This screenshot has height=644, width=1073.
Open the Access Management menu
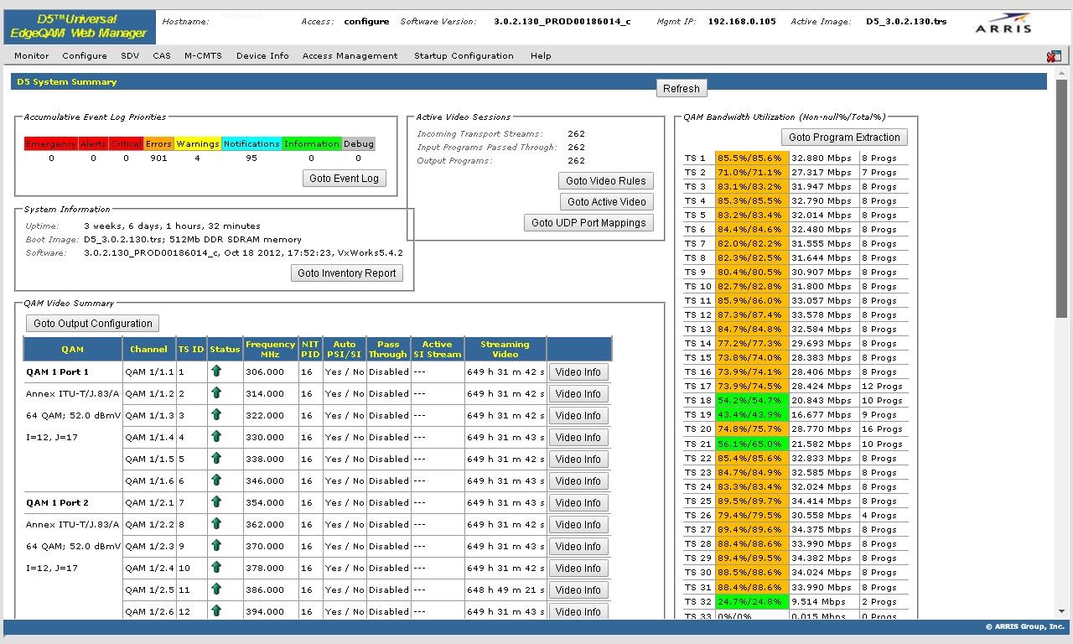350,56
